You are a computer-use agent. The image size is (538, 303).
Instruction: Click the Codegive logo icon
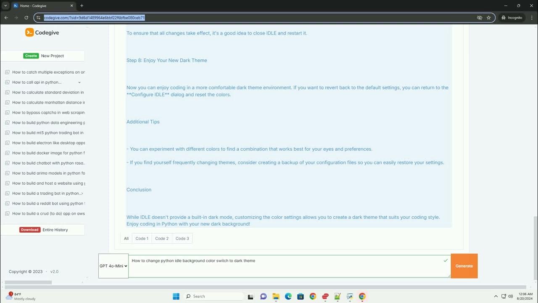(29, 32)
